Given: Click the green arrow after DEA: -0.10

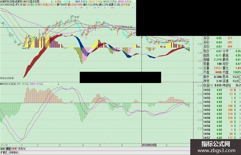Looking at the screenshot, I should coord(42,84).
